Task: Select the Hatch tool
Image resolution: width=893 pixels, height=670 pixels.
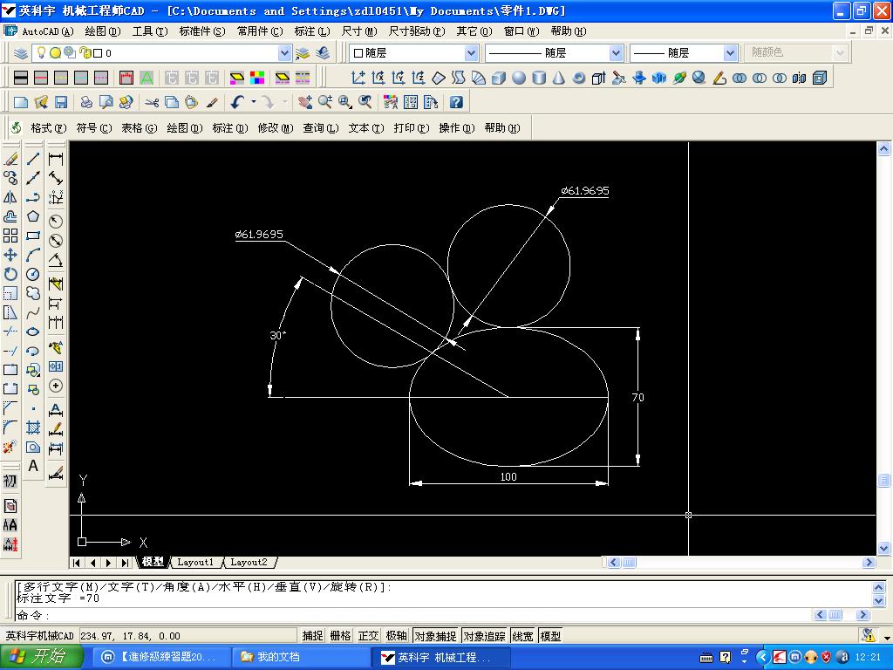Action: pos(33,427)
